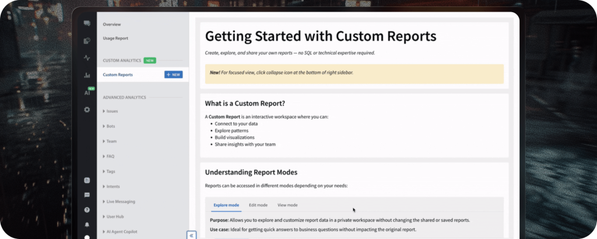Screen dimensions: 597x239
Task: Click the 'Connect to your data' bullet
Action: tap(237, 124)
